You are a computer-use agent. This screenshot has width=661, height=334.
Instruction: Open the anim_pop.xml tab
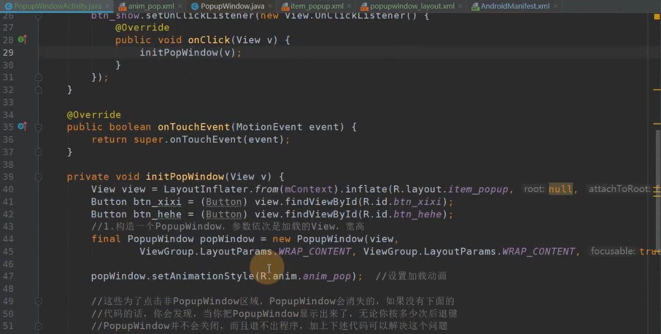pyautogui.click(x=151, y=6)
